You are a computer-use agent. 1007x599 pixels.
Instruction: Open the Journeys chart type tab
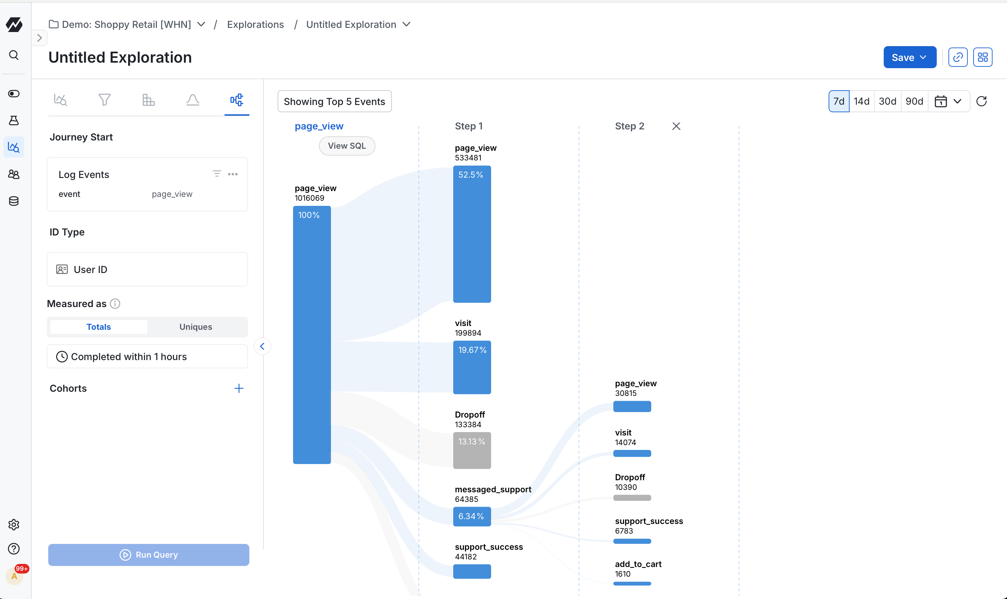tap(237, 100)
